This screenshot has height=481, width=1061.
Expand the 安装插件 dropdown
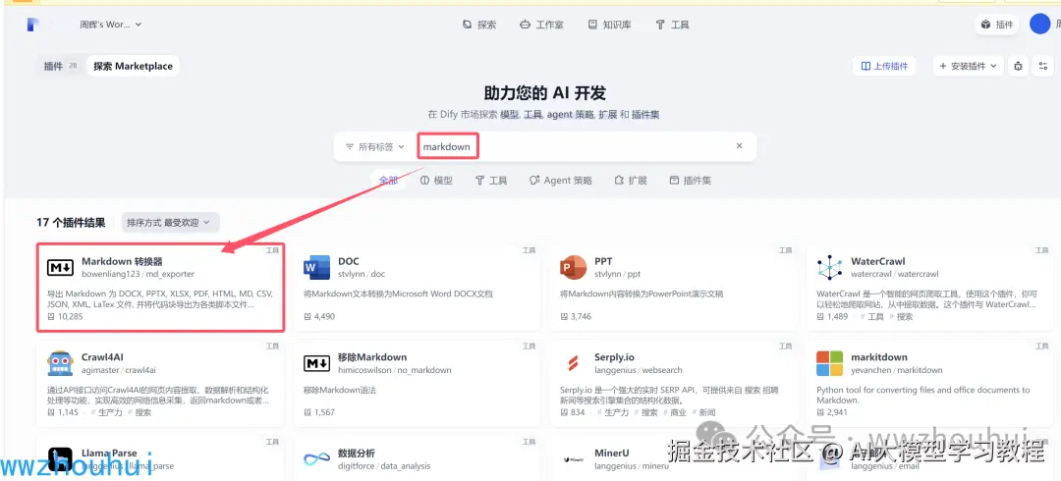tap(968, 67)
